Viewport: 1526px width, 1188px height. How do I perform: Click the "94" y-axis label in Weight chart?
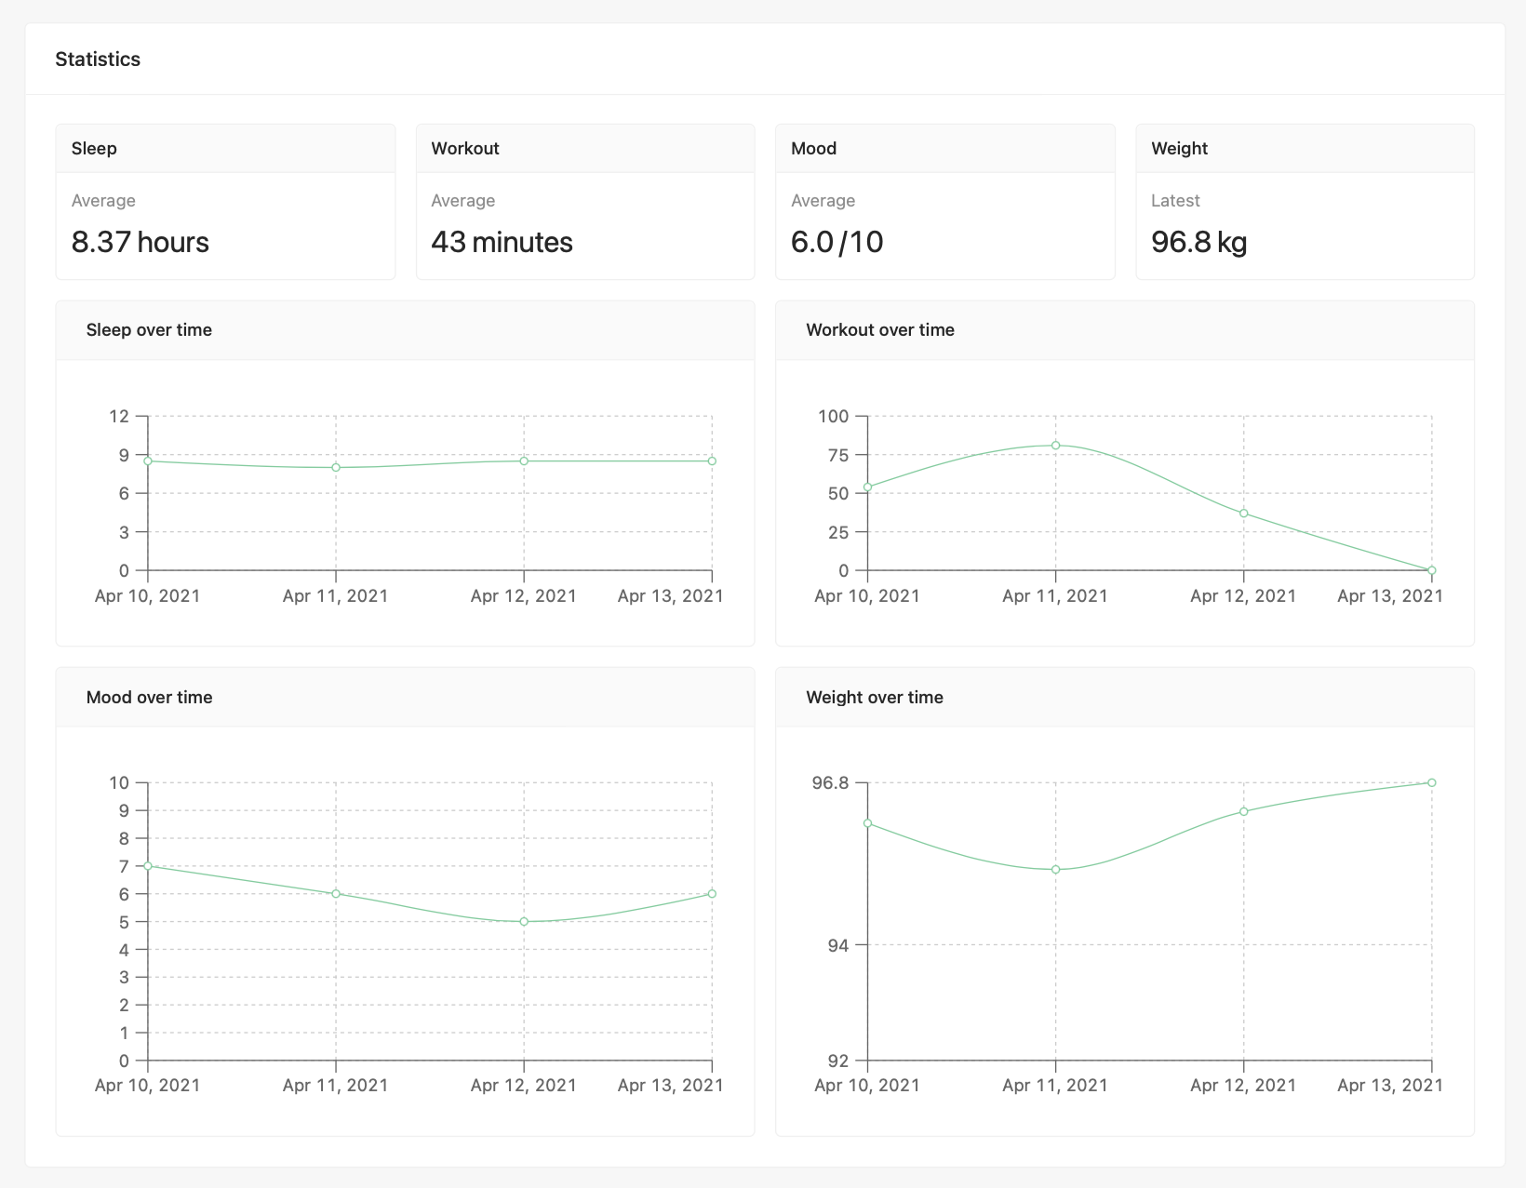[x=838, y=945]
